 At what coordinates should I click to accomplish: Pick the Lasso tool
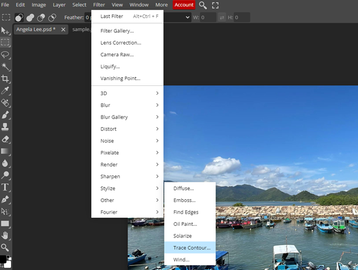click(5, 55)
